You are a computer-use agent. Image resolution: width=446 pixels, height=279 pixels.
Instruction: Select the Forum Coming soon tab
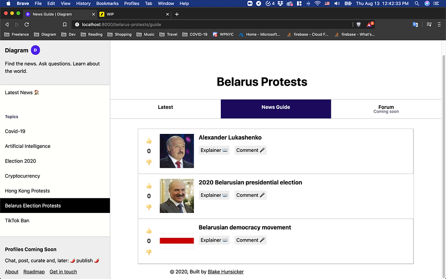pyautogui.click(x=386, y=109)
